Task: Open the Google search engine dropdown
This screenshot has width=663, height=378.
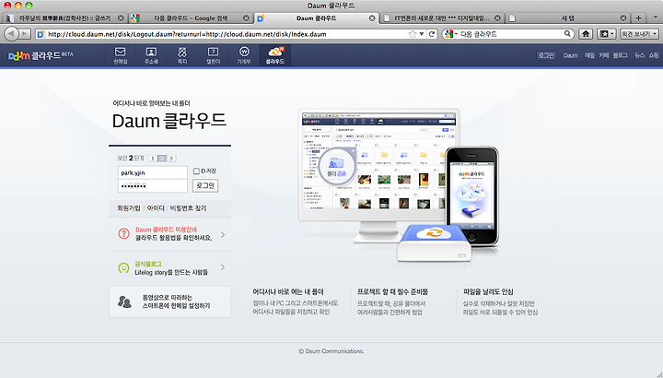Action: pyautogui.click(x=451, y=34)
